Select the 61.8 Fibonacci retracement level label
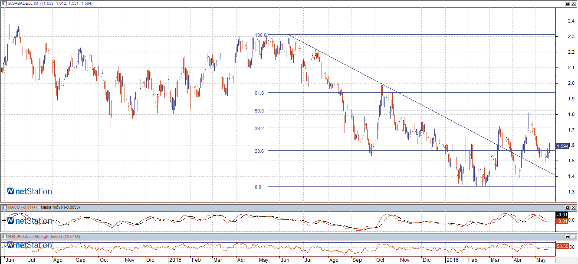 point(259,93)
